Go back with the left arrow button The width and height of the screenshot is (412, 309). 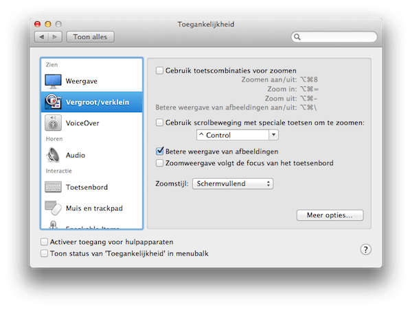(x=41, y=37)
